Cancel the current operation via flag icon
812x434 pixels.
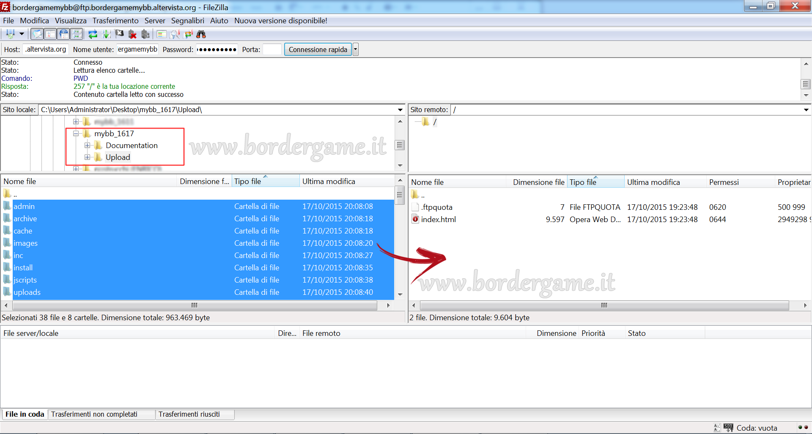coord(119,34)
